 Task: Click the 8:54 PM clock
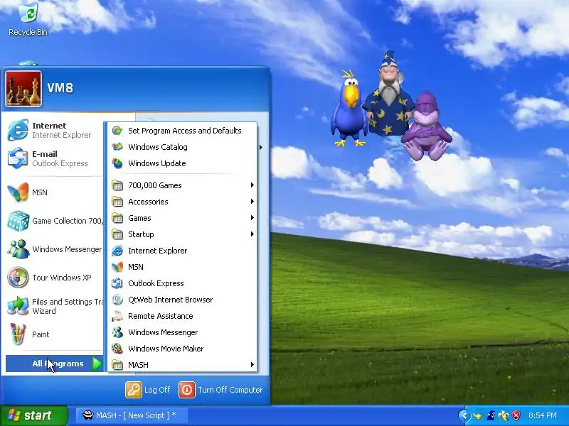coord(542,415)
